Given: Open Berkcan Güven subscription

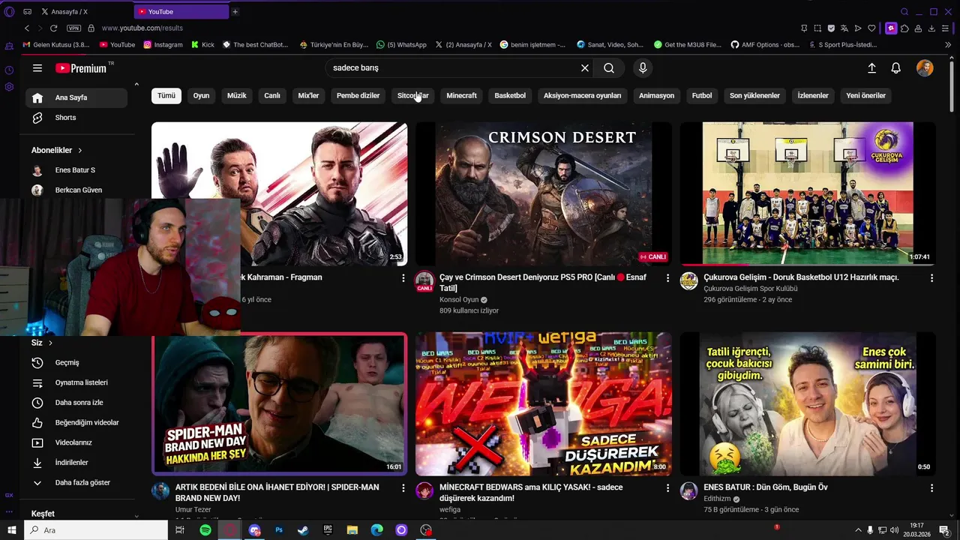Looking at the screenshot, I should (75, 190).
